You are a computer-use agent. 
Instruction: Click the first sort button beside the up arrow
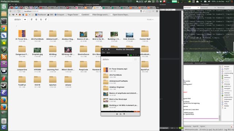point(31,19)
